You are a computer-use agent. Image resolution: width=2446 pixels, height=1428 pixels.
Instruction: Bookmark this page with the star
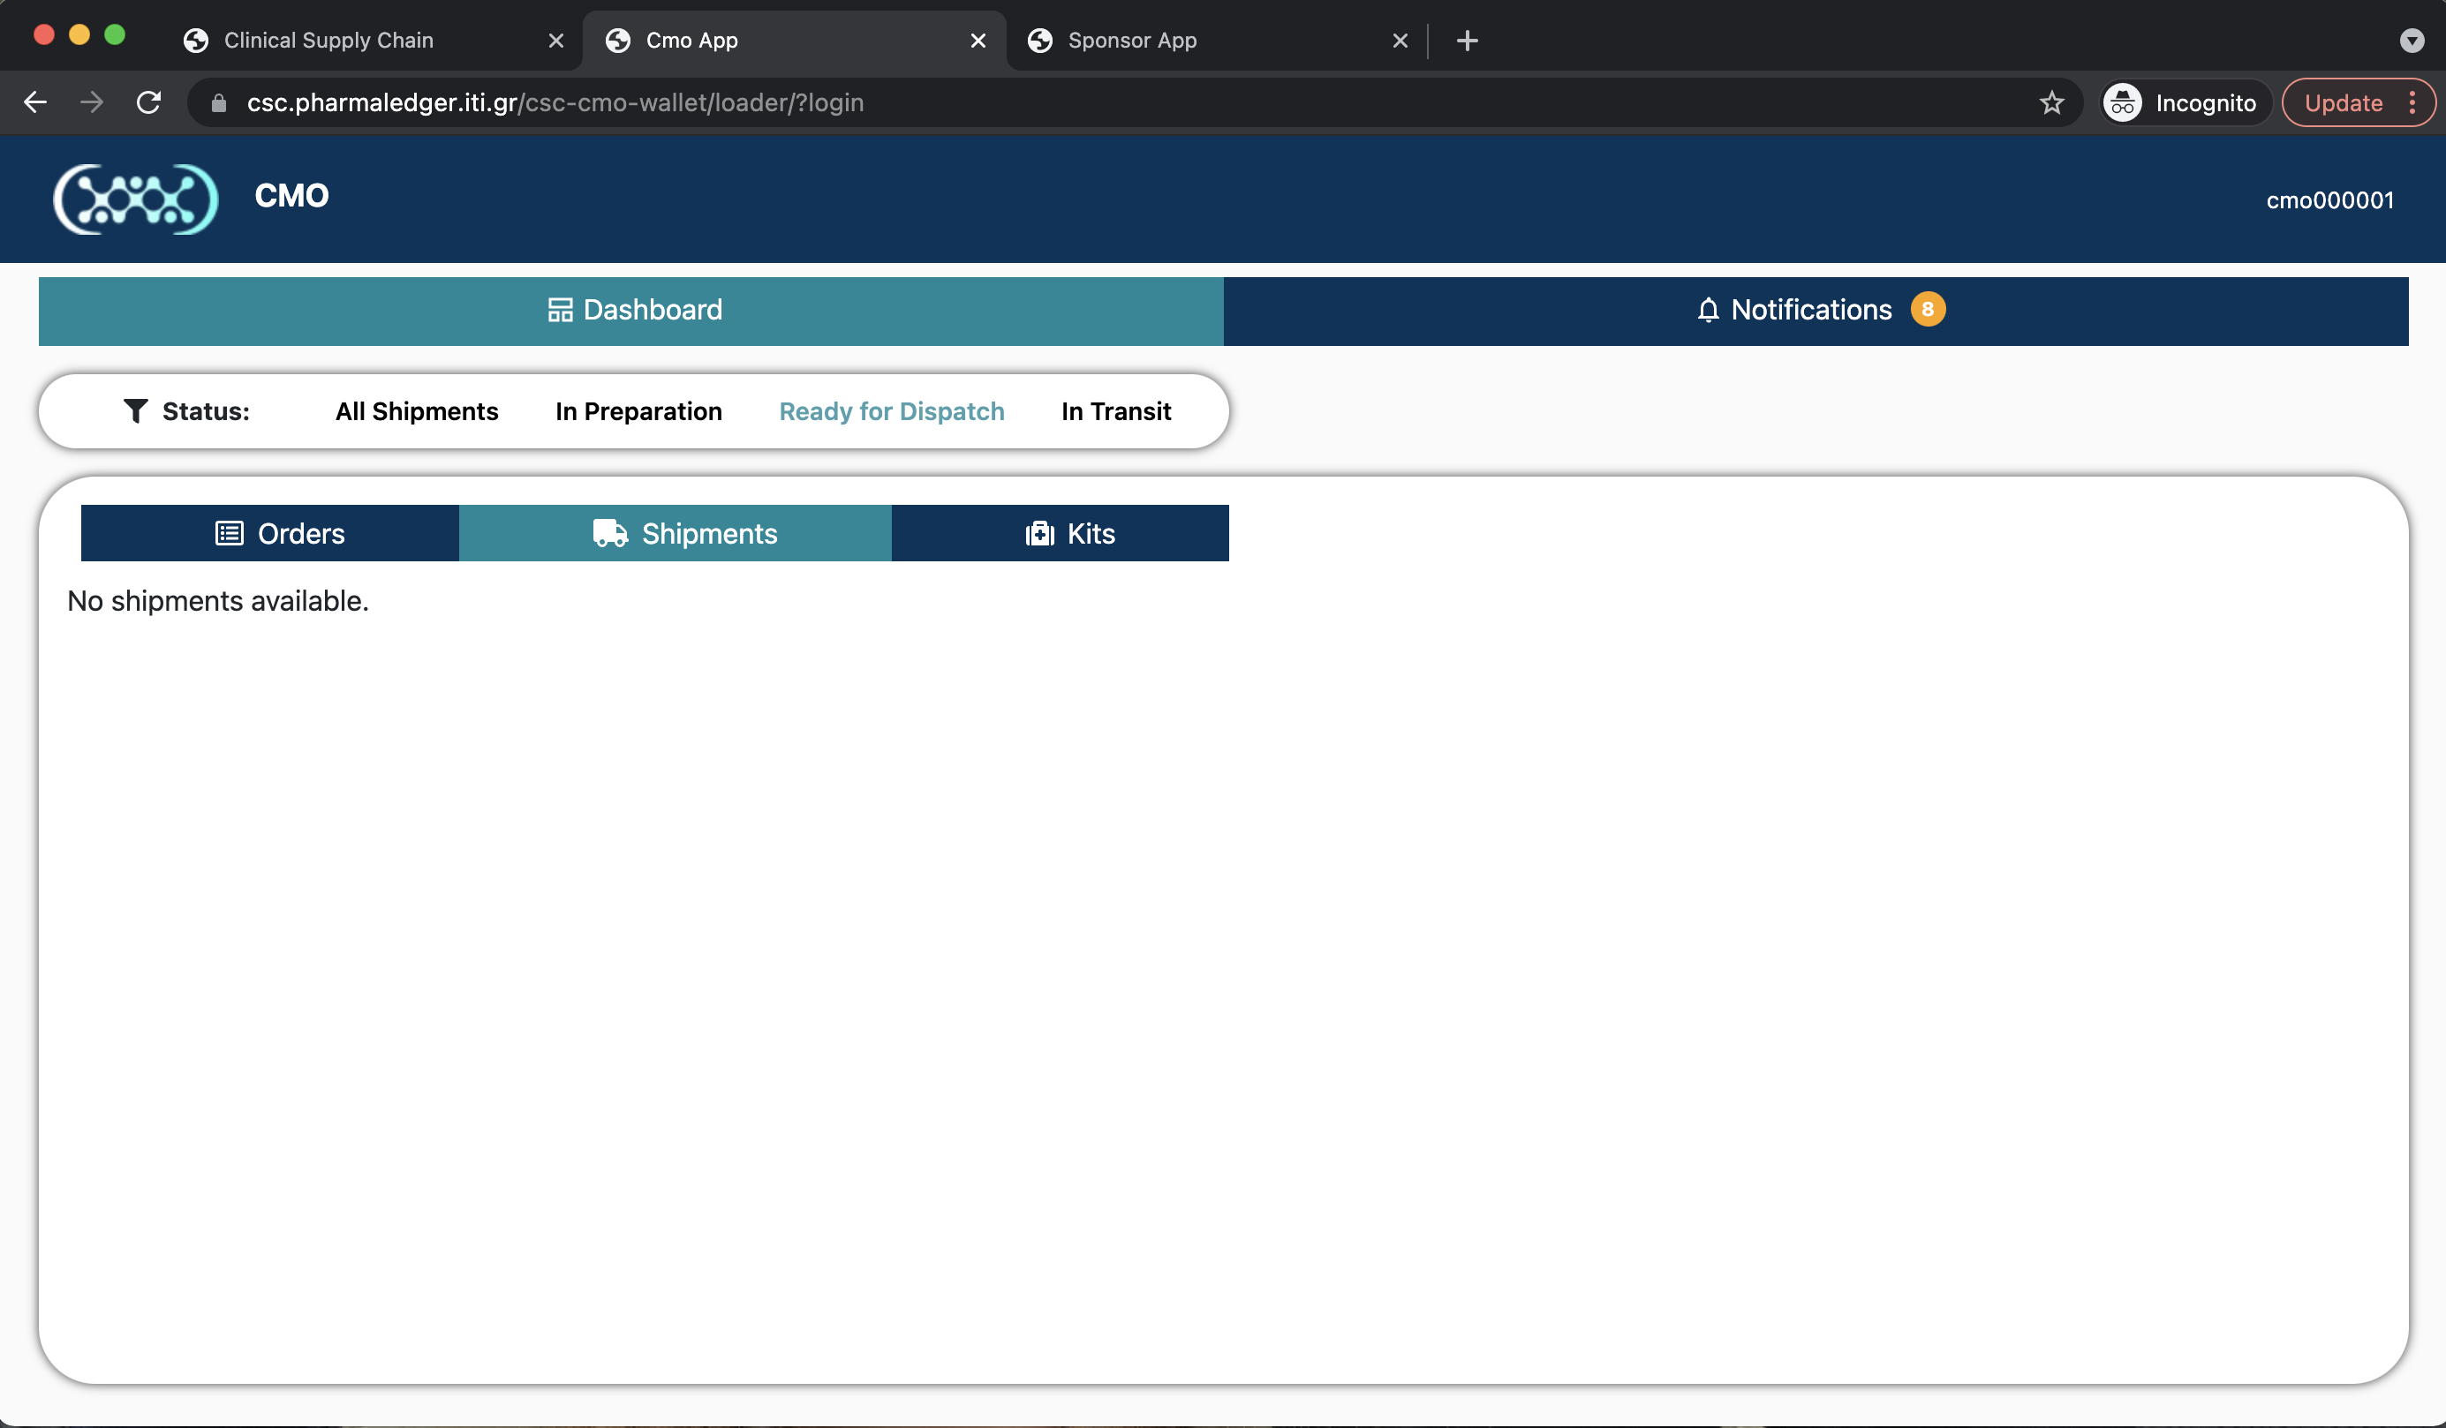tap(2053, 101)
